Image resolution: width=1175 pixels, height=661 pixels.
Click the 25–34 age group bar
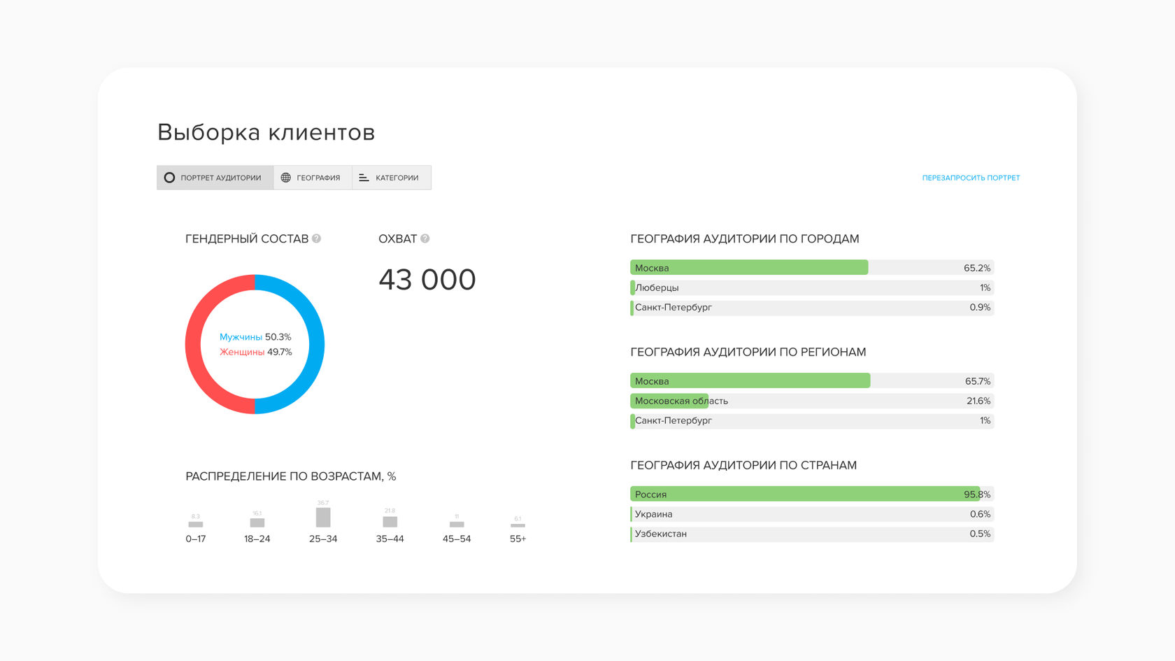[323, 517]
